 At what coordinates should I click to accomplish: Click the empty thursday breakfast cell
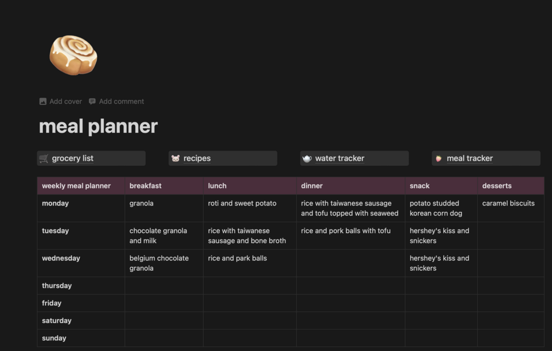(164, 286)
